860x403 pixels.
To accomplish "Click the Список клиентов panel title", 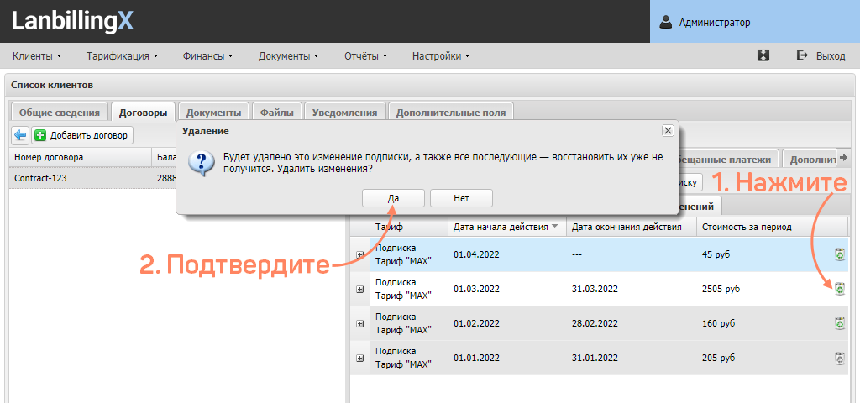I will [x=52, y=85].
